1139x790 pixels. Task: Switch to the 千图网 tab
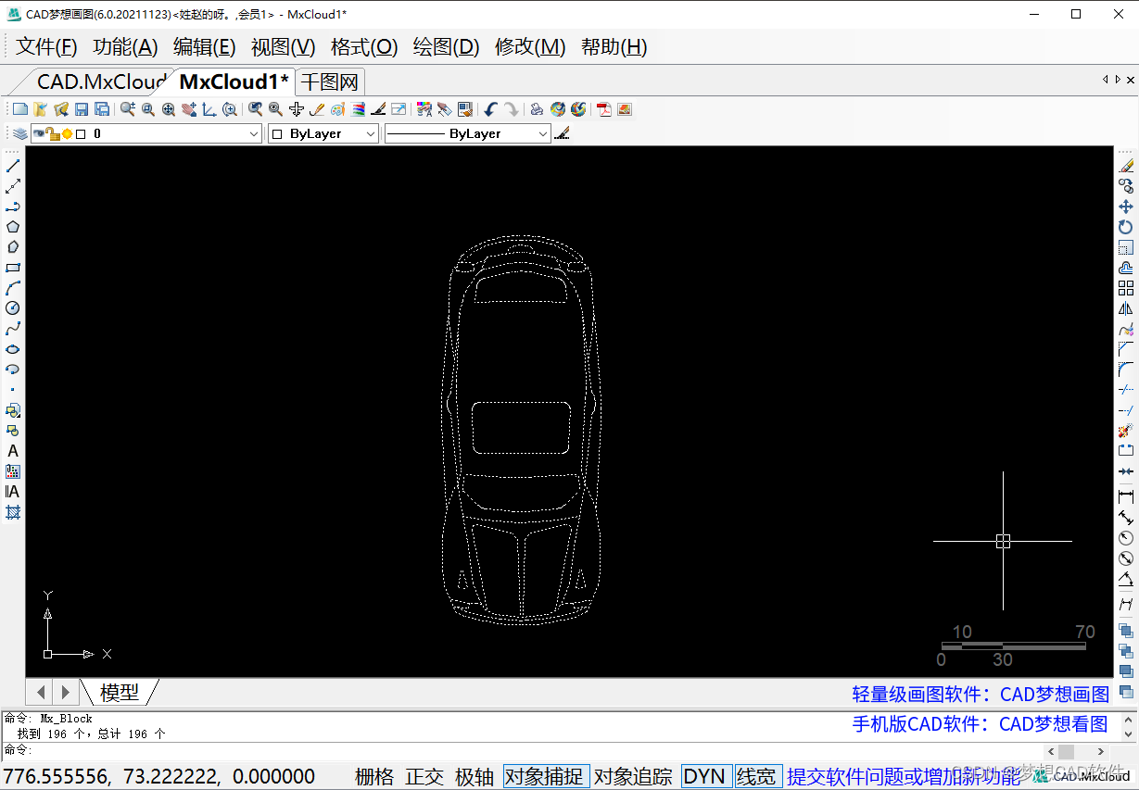pos(329,82)
